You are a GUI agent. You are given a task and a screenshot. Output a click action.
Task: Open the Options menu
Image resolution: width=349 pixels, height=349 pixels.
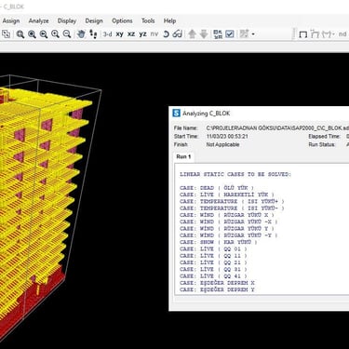pos(122,20)
